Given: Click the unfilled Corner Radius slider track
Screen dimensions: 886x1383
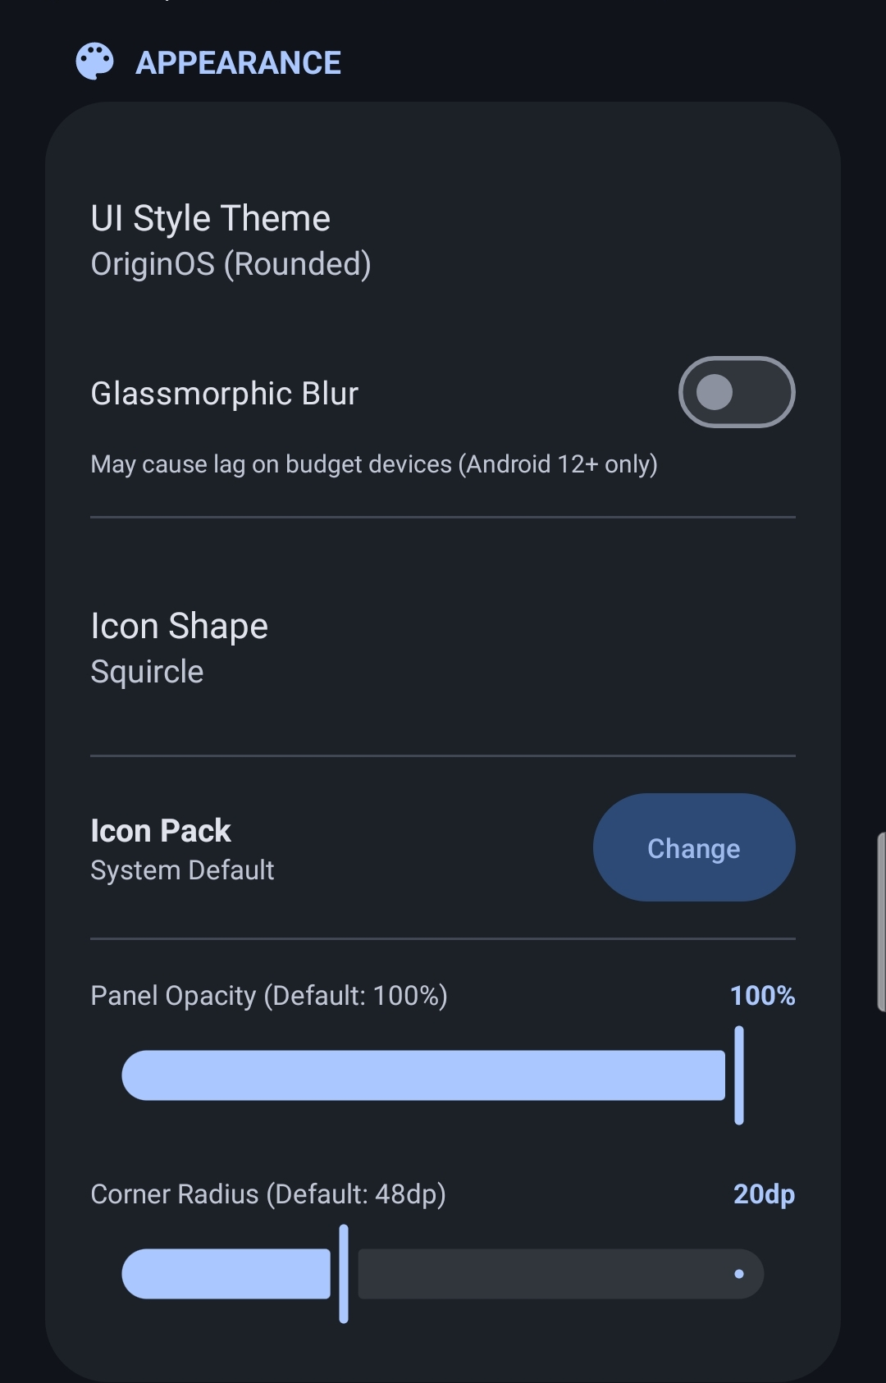Looking at the screenshot, I should tap(541, 1274).
